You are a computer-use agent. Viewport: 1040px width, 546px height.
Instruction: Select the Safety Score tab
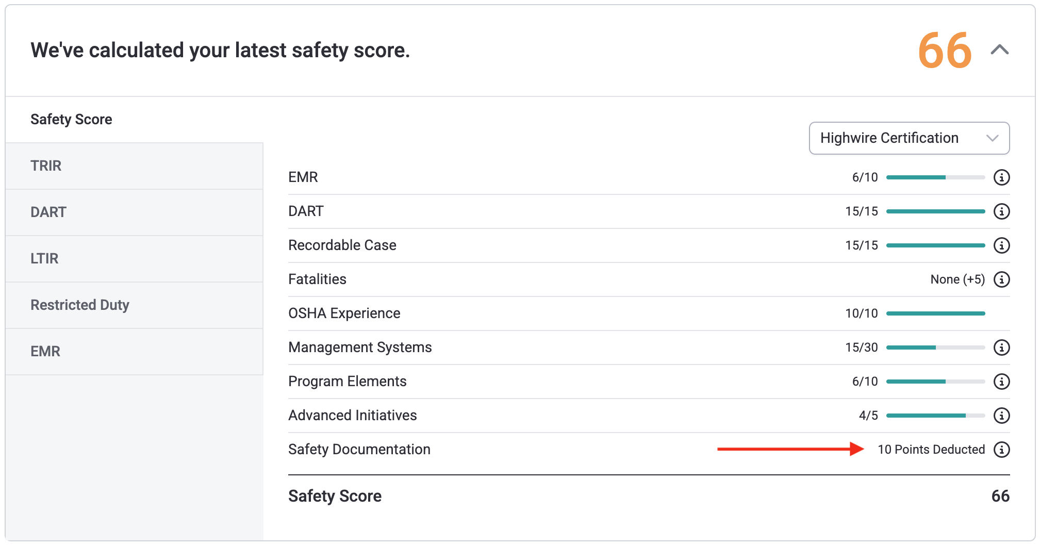(71, 120)
